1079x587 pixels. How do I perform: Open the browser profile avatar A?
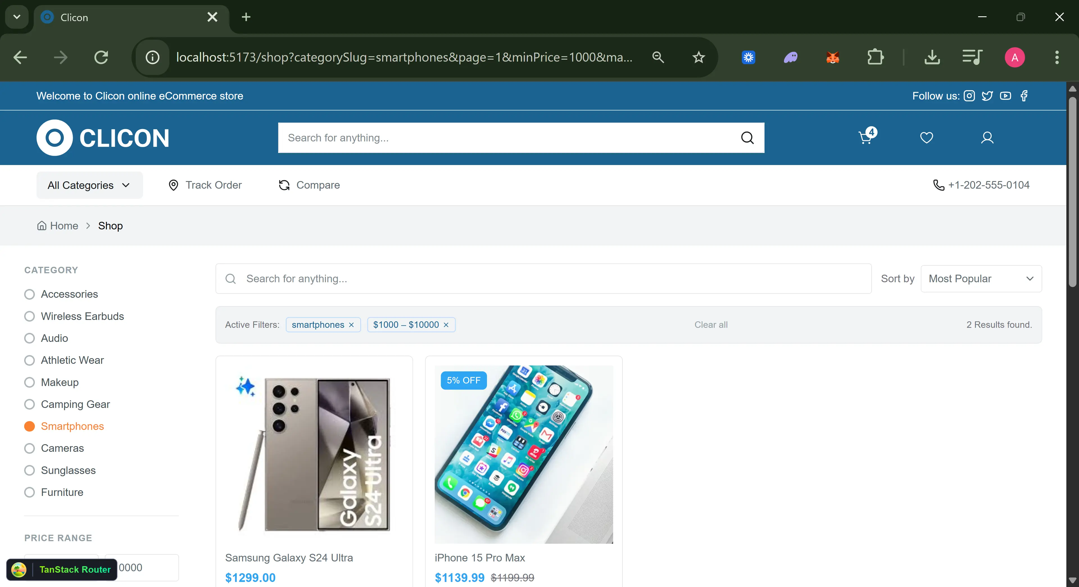[x=1014, y=57]
